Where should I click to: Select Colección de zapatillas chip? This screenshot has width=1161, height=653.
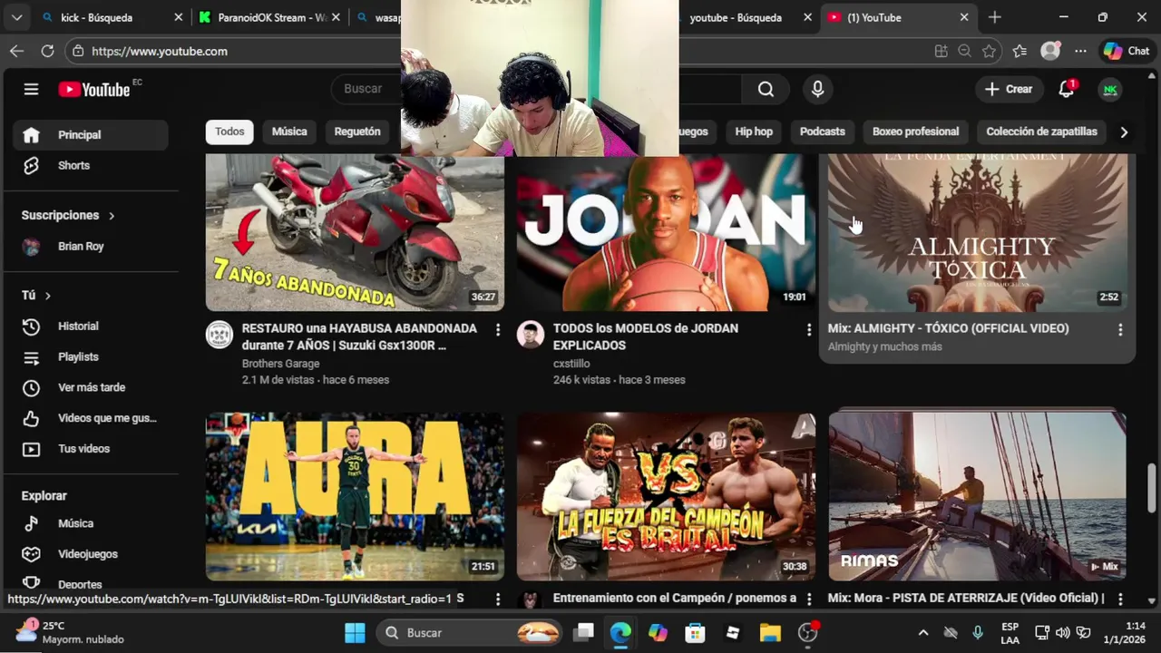[x=1041, y=132]
